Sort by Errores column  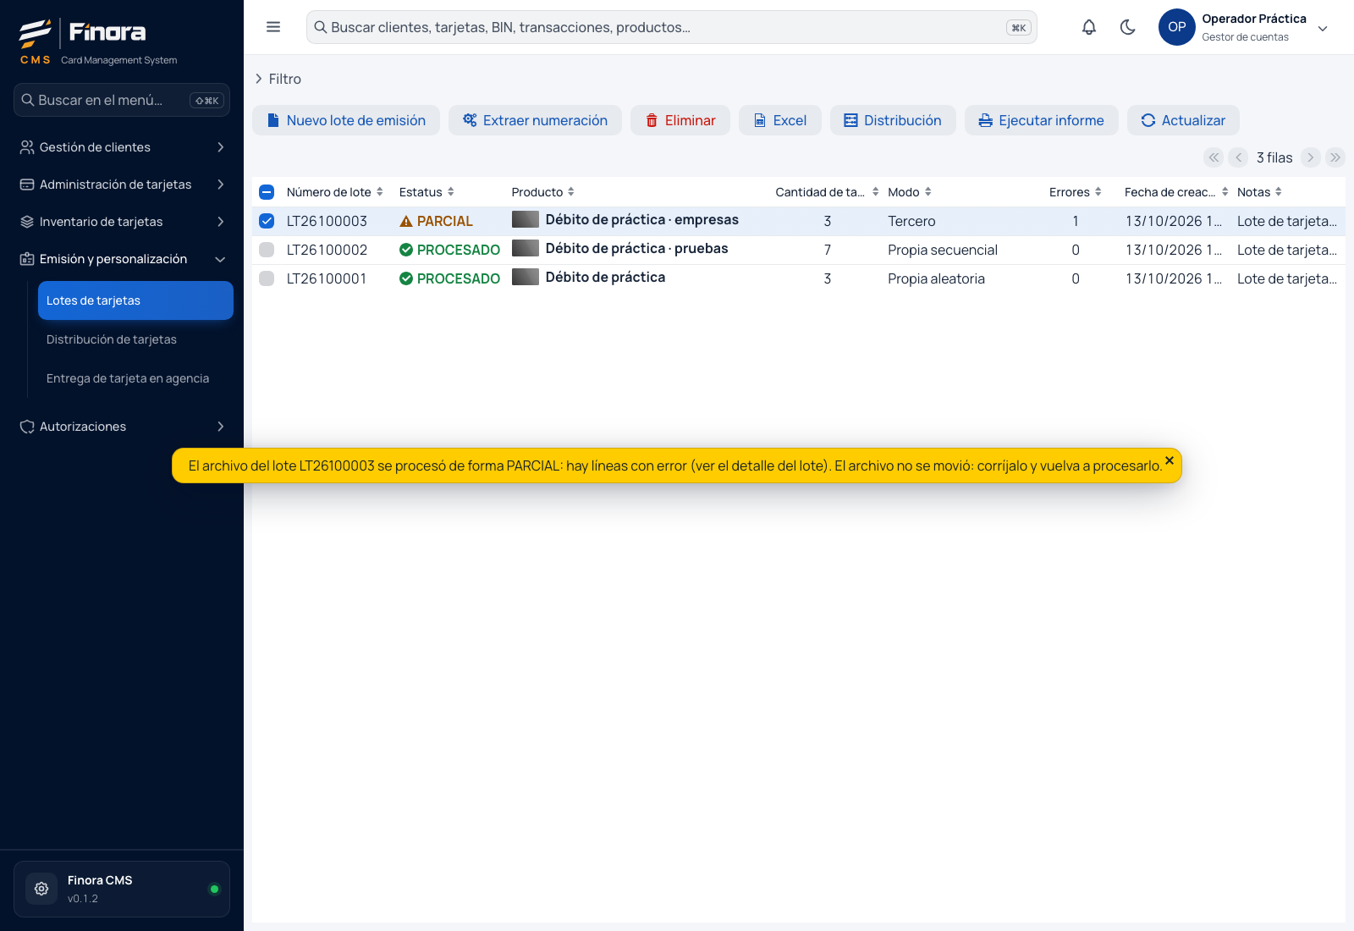[1098, 192]
